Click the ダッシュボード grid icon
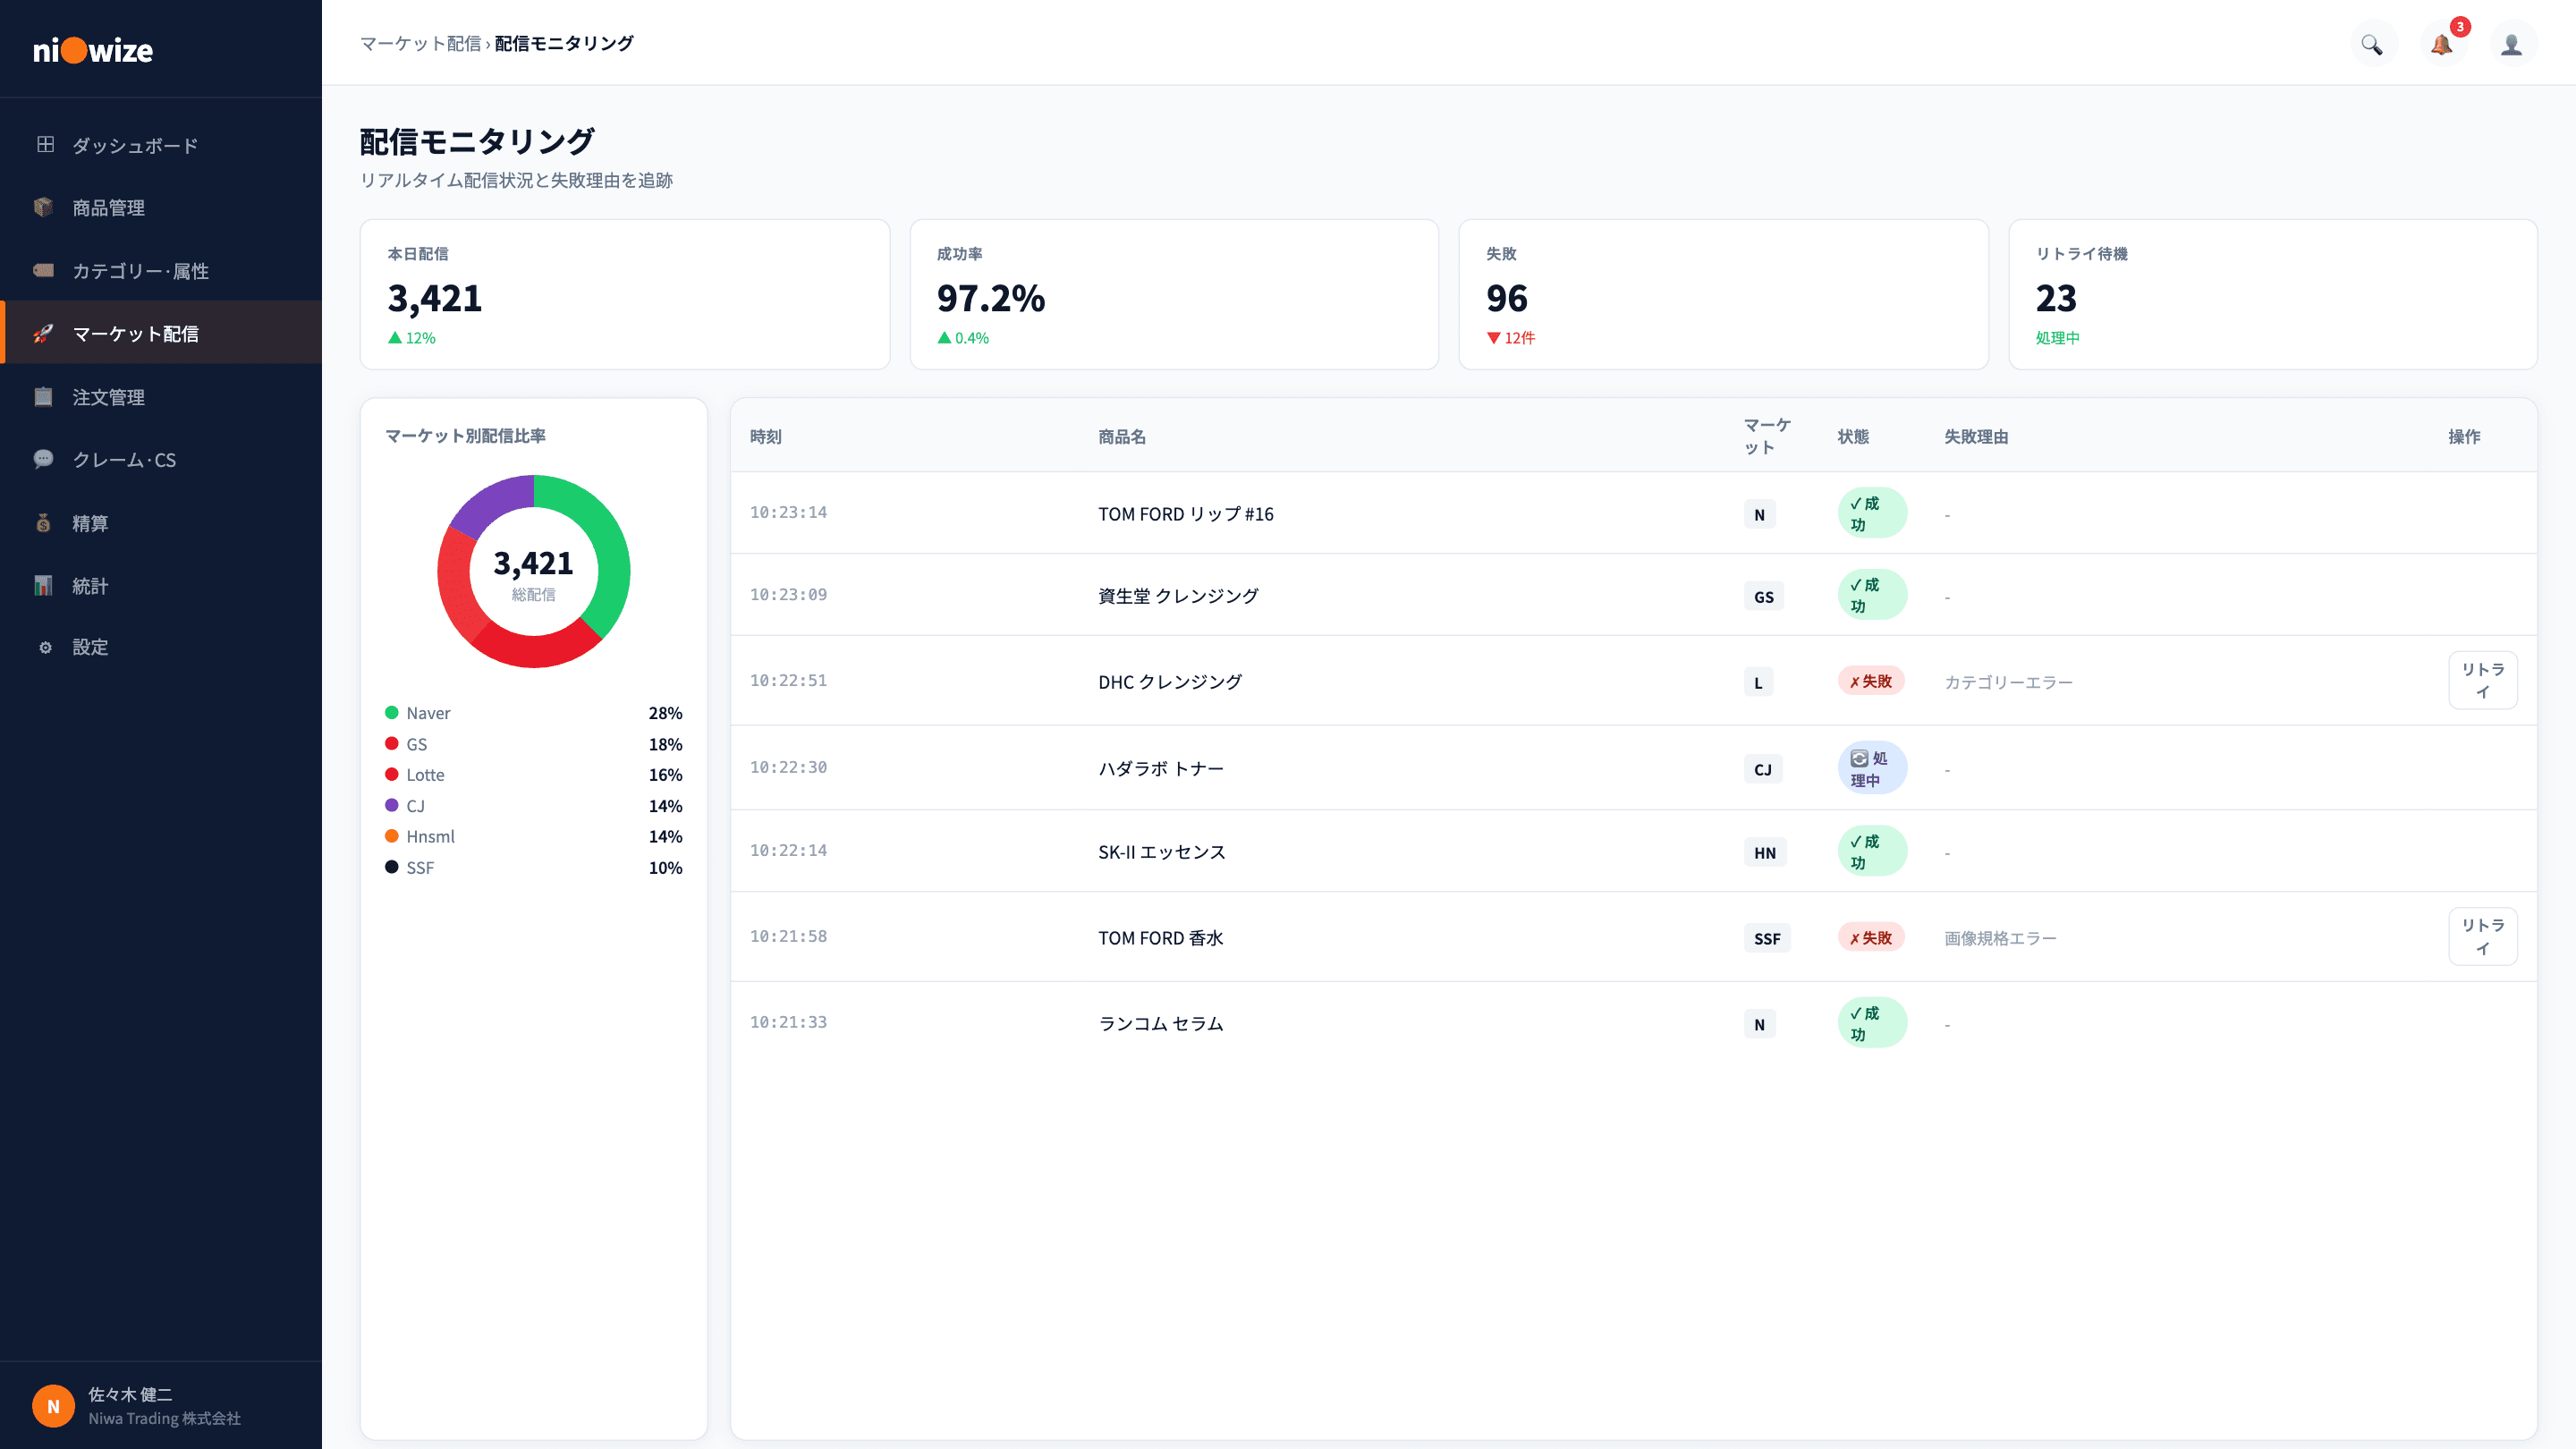This screenshot has width=2576, height=1449. tap(45, 144)
